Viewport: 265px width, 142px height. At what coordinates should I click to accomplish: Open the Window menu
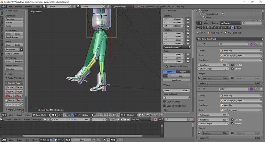point(28,7)
